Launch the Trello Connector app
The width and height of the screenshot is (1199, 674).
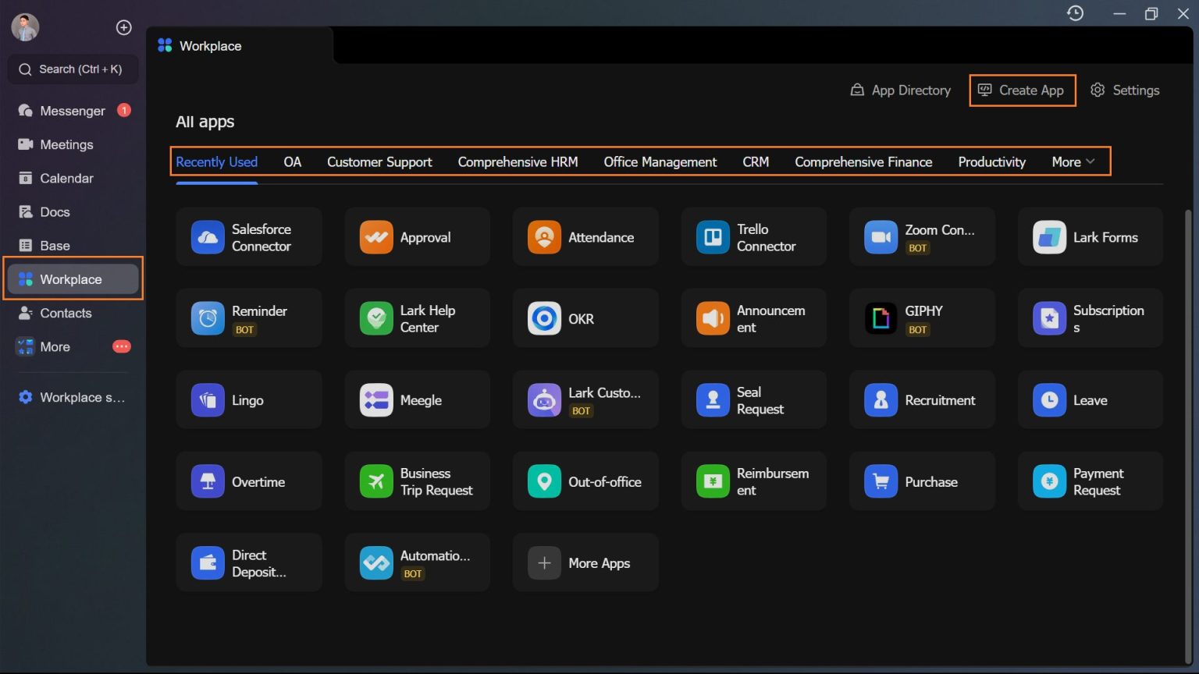click(713, 237)
